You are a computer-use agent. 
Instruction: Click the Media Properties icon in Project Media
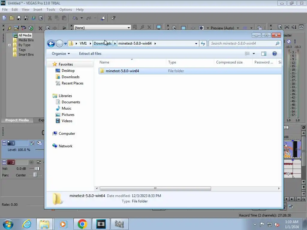coord(48,28)
